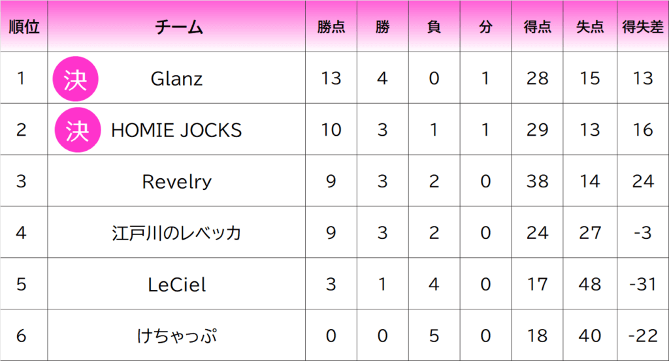This screenshot has height=361, width=669.
Task: Click the 分 draws column header
Action: coord(485,27)
